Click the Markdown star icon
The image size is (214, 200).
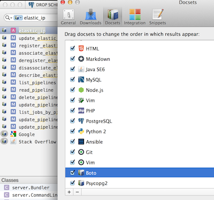81,59
